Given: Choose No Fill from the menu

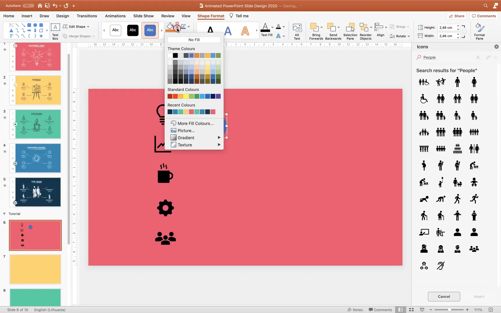Looking at the screenshot, I should 194,40.
